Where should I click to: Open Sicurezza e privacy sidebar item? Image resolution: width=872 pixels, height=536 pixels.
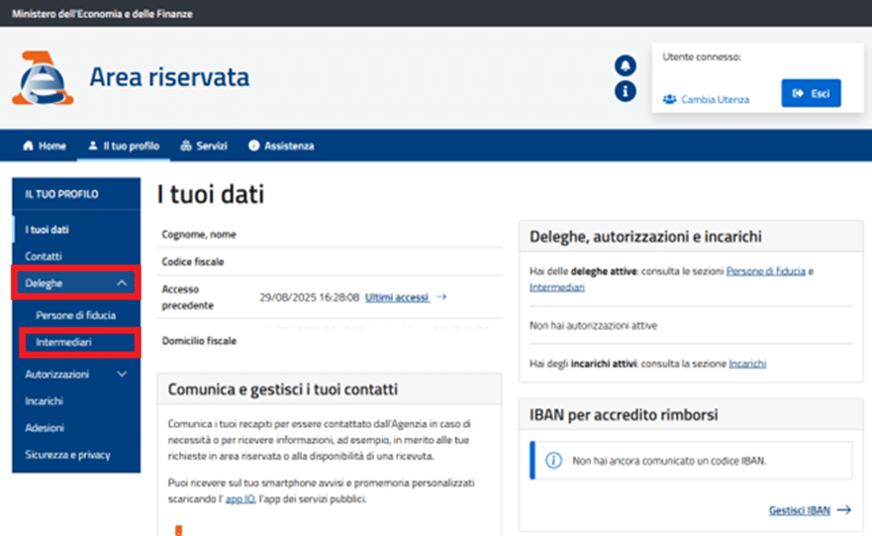pos(68,454)
